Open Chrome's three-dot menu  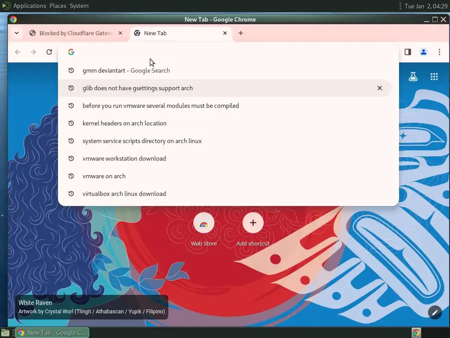439,52
